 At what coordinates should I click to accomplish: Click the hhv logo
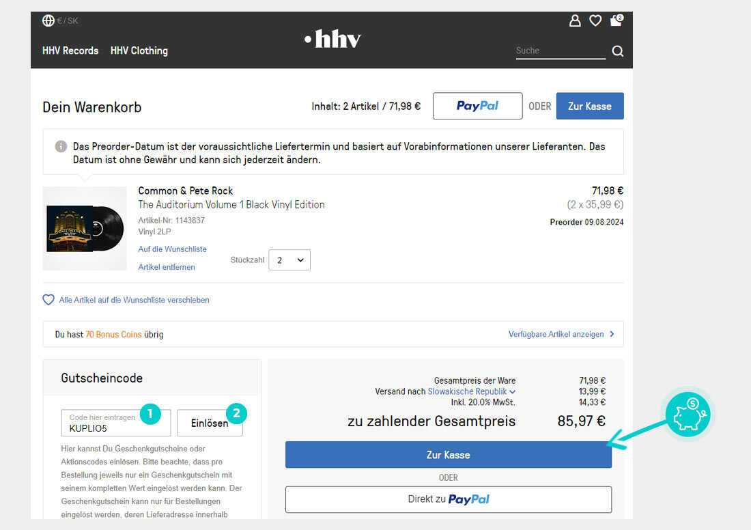click(x=333, y=39)
